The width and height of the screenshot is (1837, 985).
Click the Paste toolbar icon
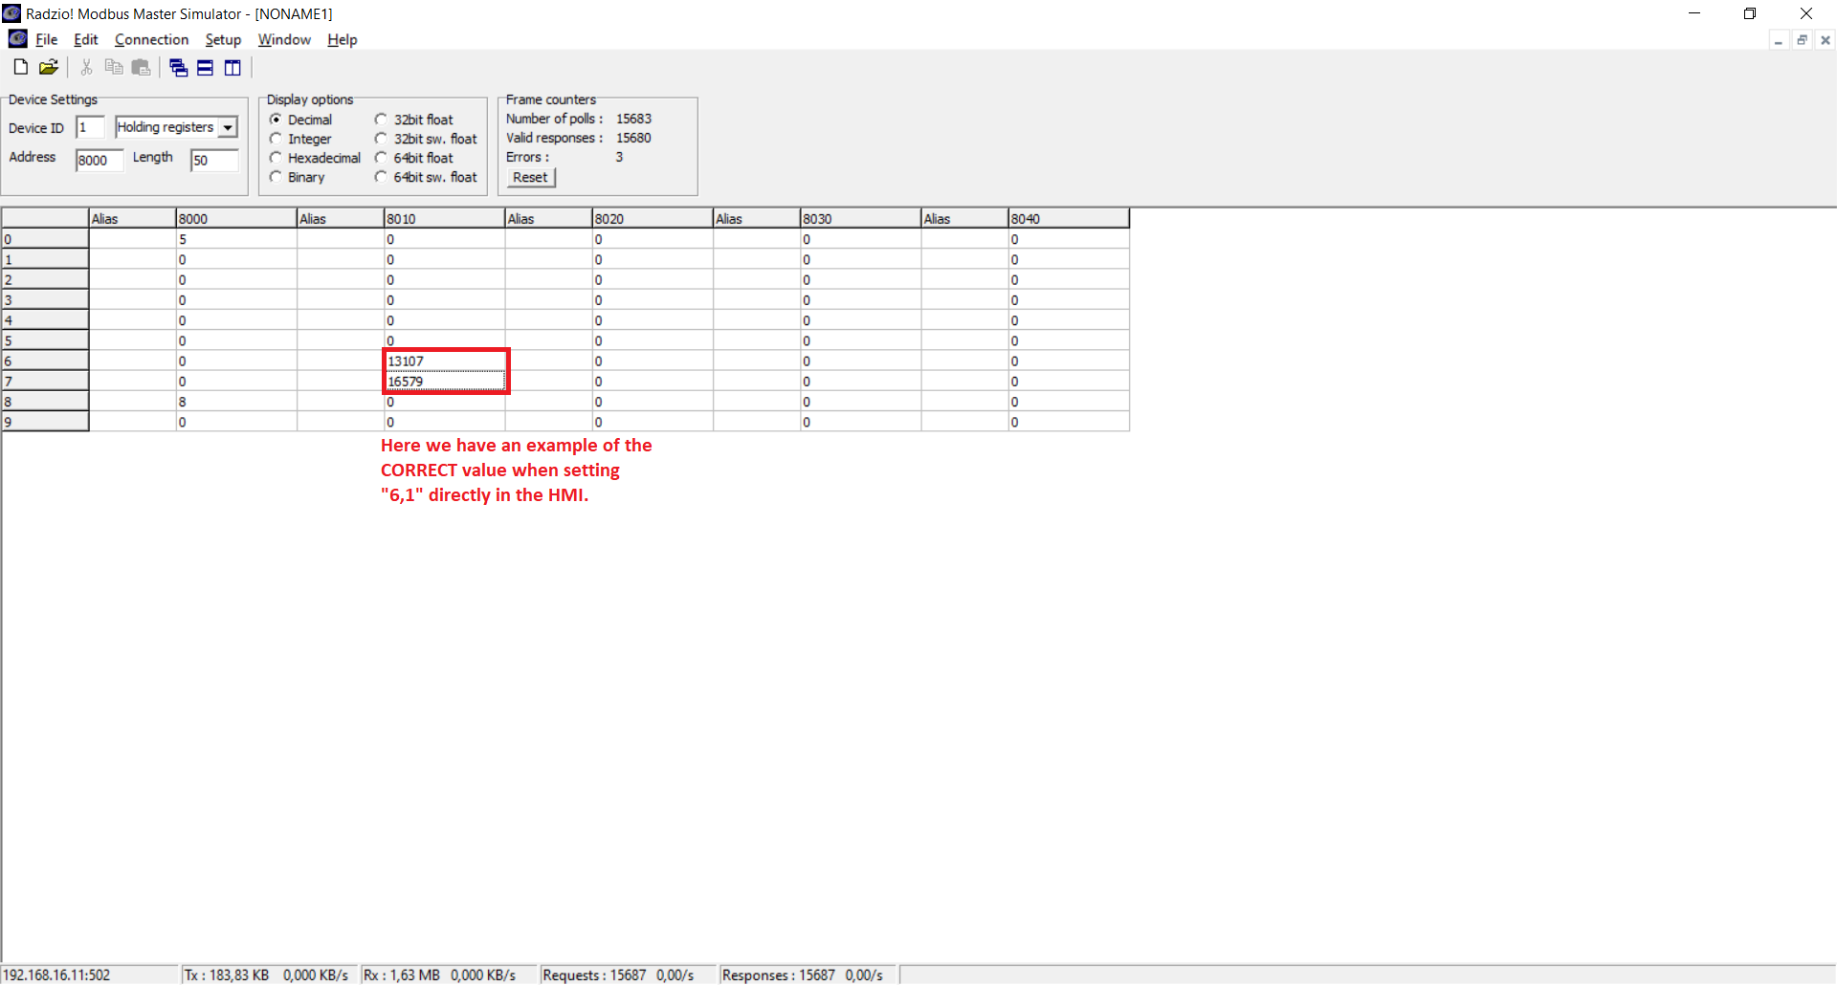(x=141, y=67)
